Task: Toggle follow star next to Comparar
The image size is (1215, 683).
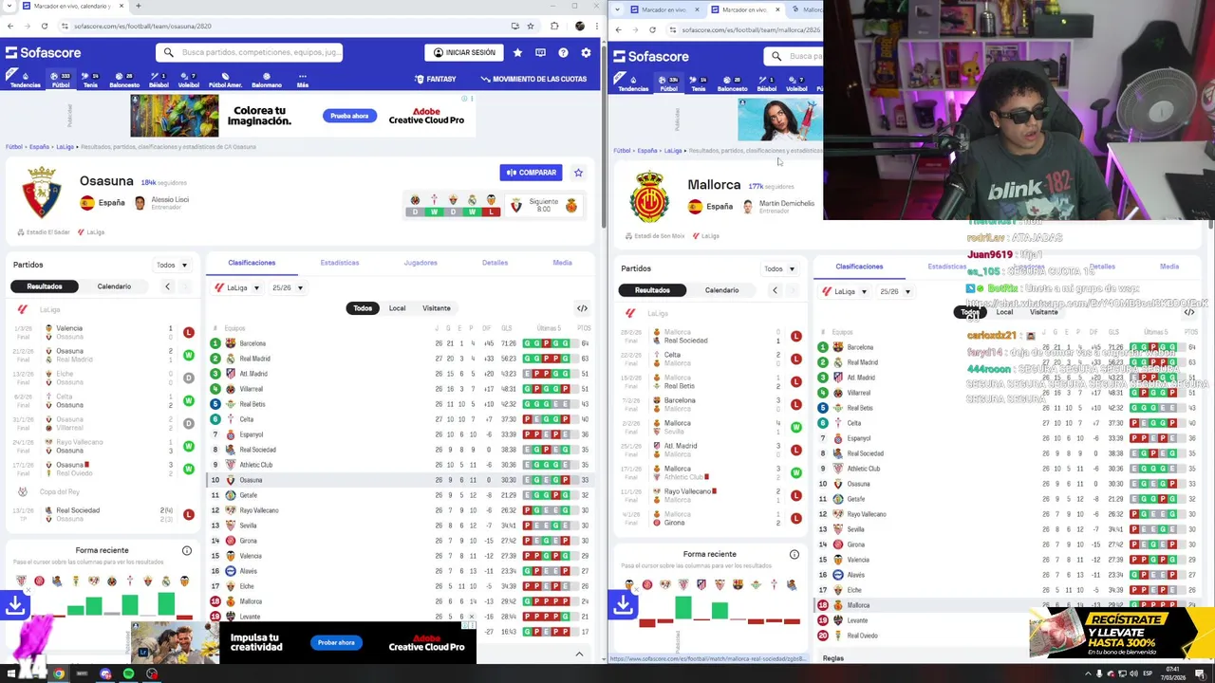Action: tap(578, 173)
